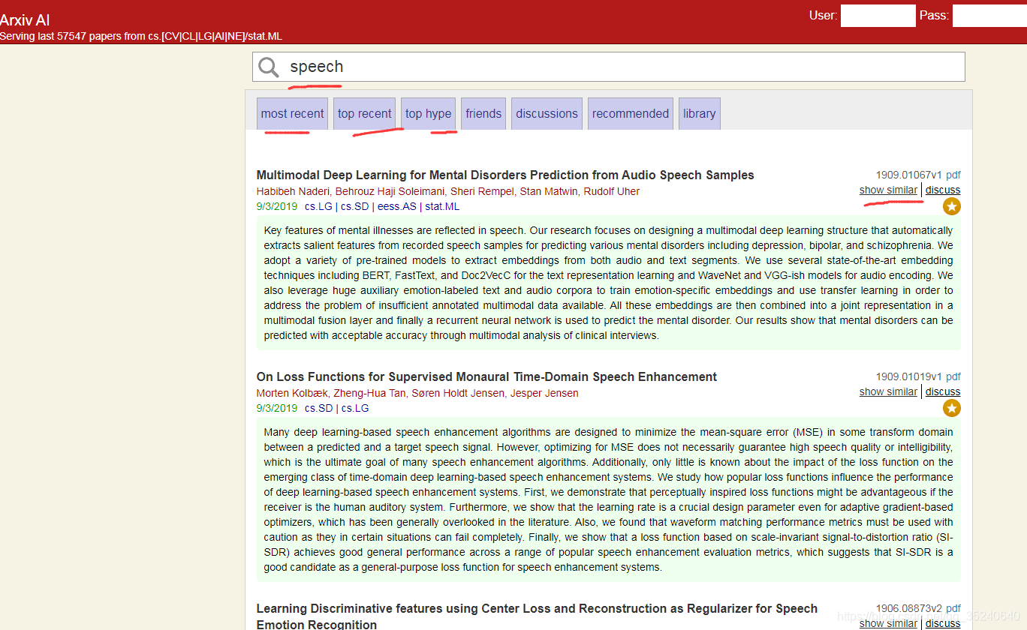This screenshot has width=1027, height=630.
Task: Switch to the 'top recent' tab
Action: (x=364, y=114)
